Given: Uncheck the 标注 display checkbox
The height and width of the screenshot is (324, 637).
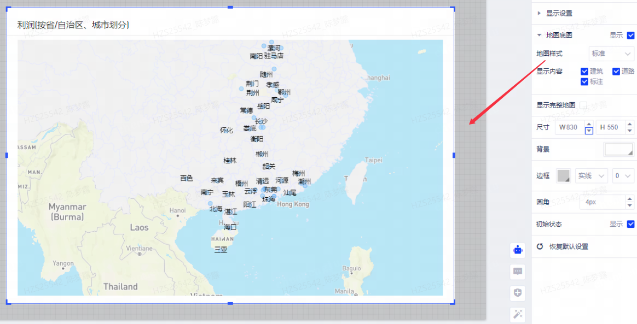Looking at the screenshot, I should [584, 81].
